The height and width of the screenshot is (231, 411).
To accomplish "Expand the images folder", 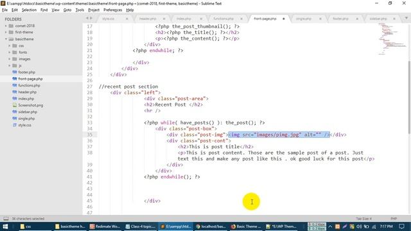I will [x=10, y=59].
